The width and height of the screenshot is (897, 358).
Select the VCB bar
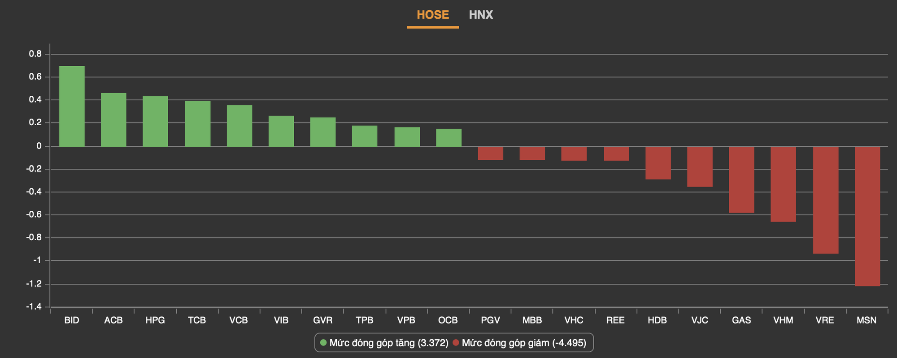pos(239,126)
